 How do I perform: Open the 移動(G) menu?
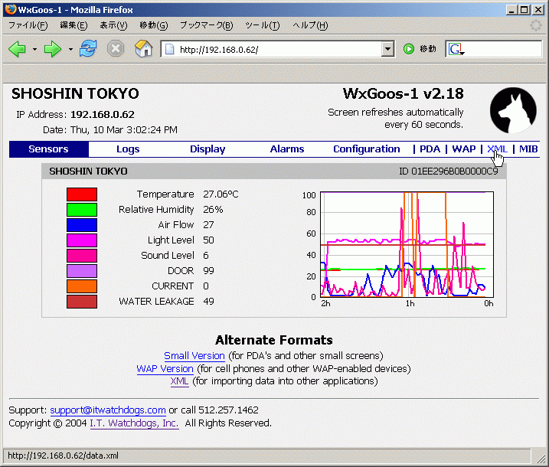point(154,25)
